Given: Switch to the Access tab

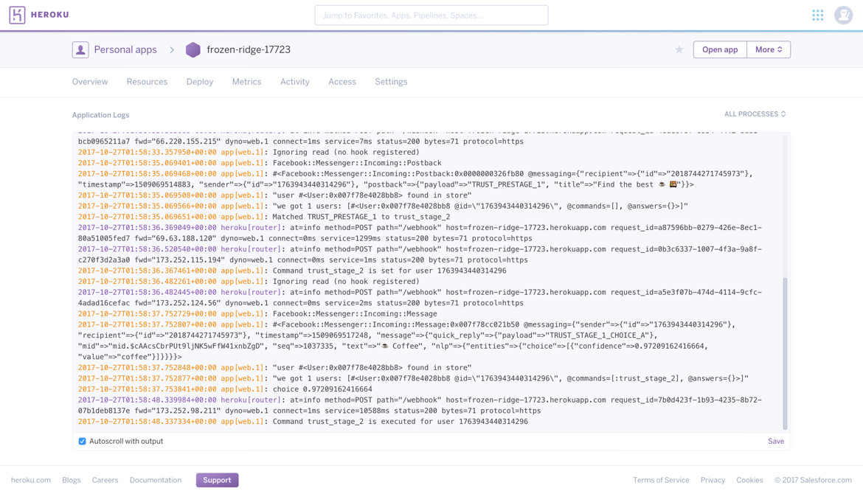Looking at the screenshot, I should 342,81.
